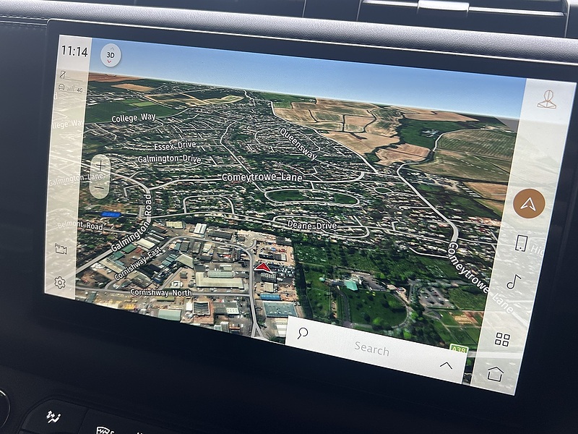Tap the driver profile icon

(x=546, y=101)
